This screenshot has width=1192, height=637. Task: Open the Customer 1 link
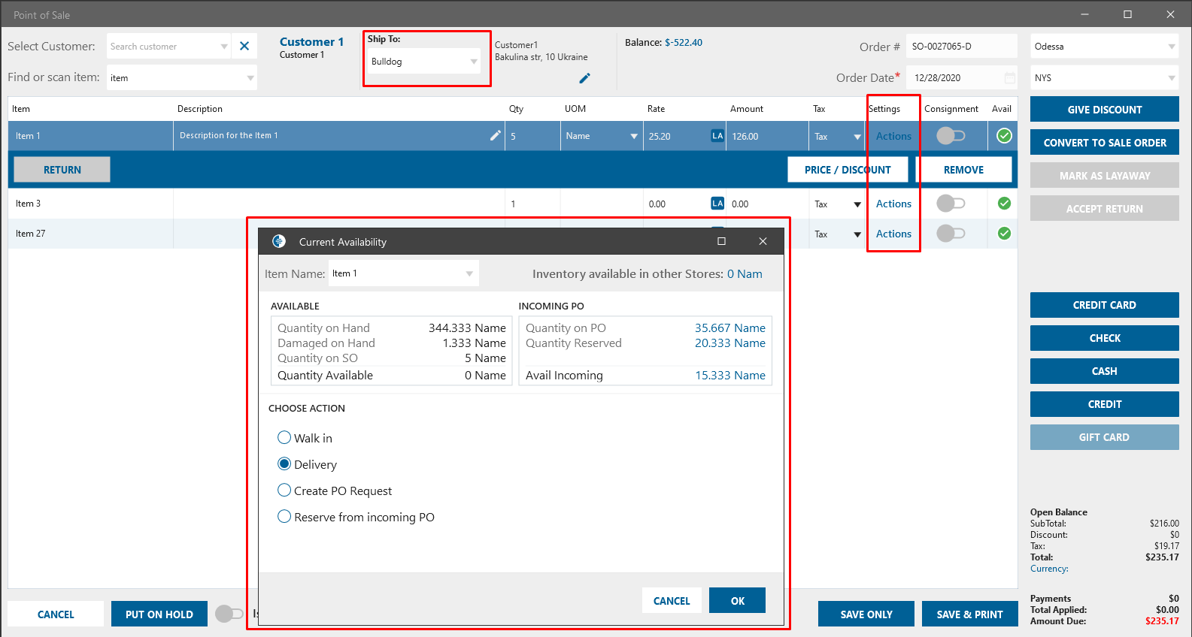click(311, 42)
